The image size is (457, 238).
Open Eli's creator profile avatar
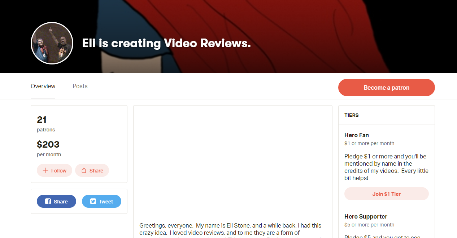[52, 43]
